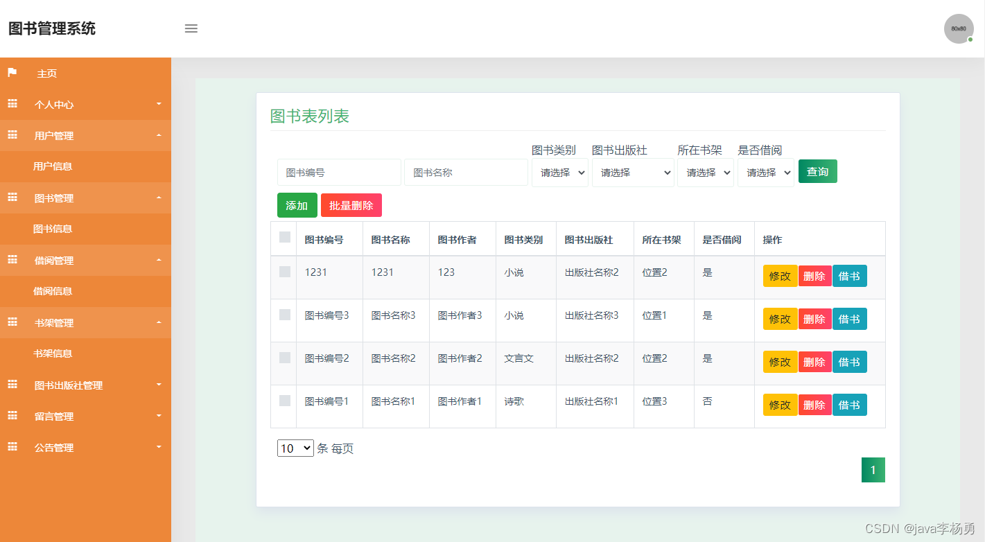Image resolution: width=985 pixels, height=542 pixels.
Task: Open the rows-per-page dropdown showing 10
Action: tap(295, 448)
